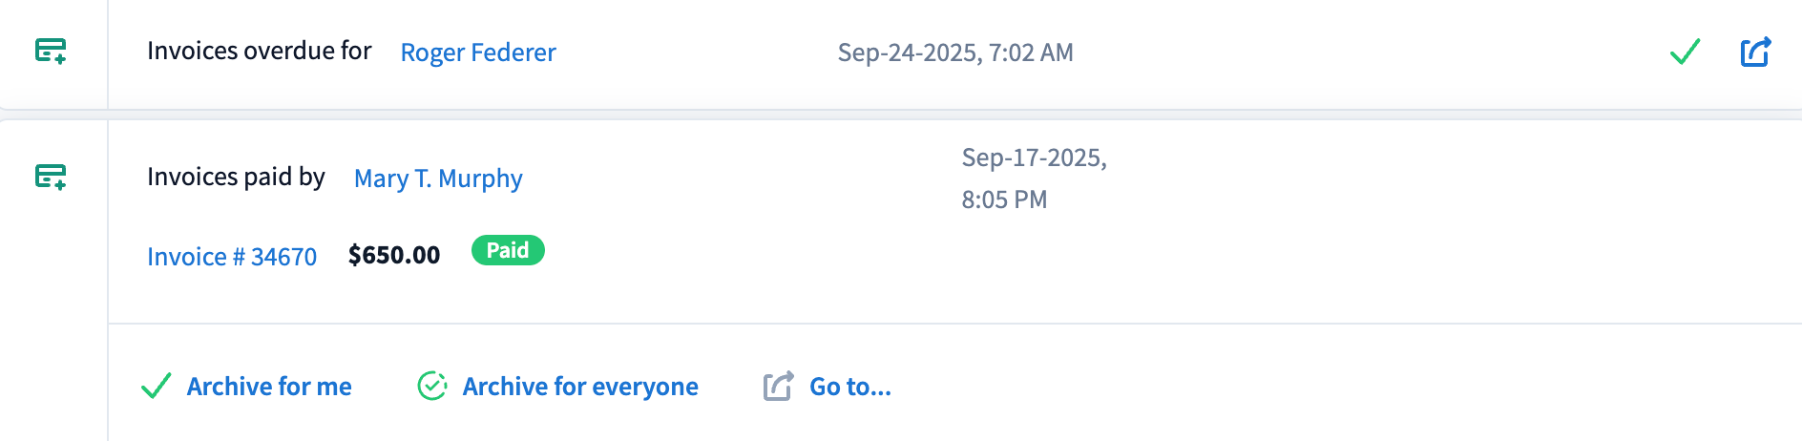Click the overdue invoices notification icon
Screen dimensions: 1802x441
[51, 51]
